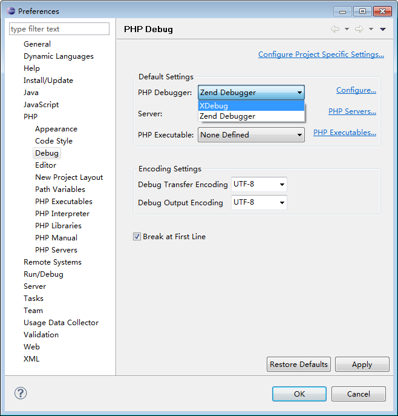The image size is (398, 416).
Task: Open the PHP Executable dropdown
Action: [x=251, y=135]
